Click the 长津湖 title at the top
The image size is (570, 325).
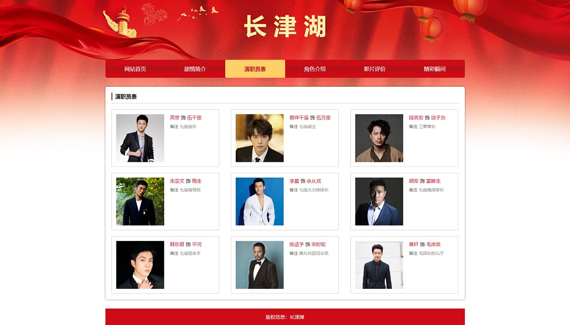pyautogui.click(x=285, y=26)
